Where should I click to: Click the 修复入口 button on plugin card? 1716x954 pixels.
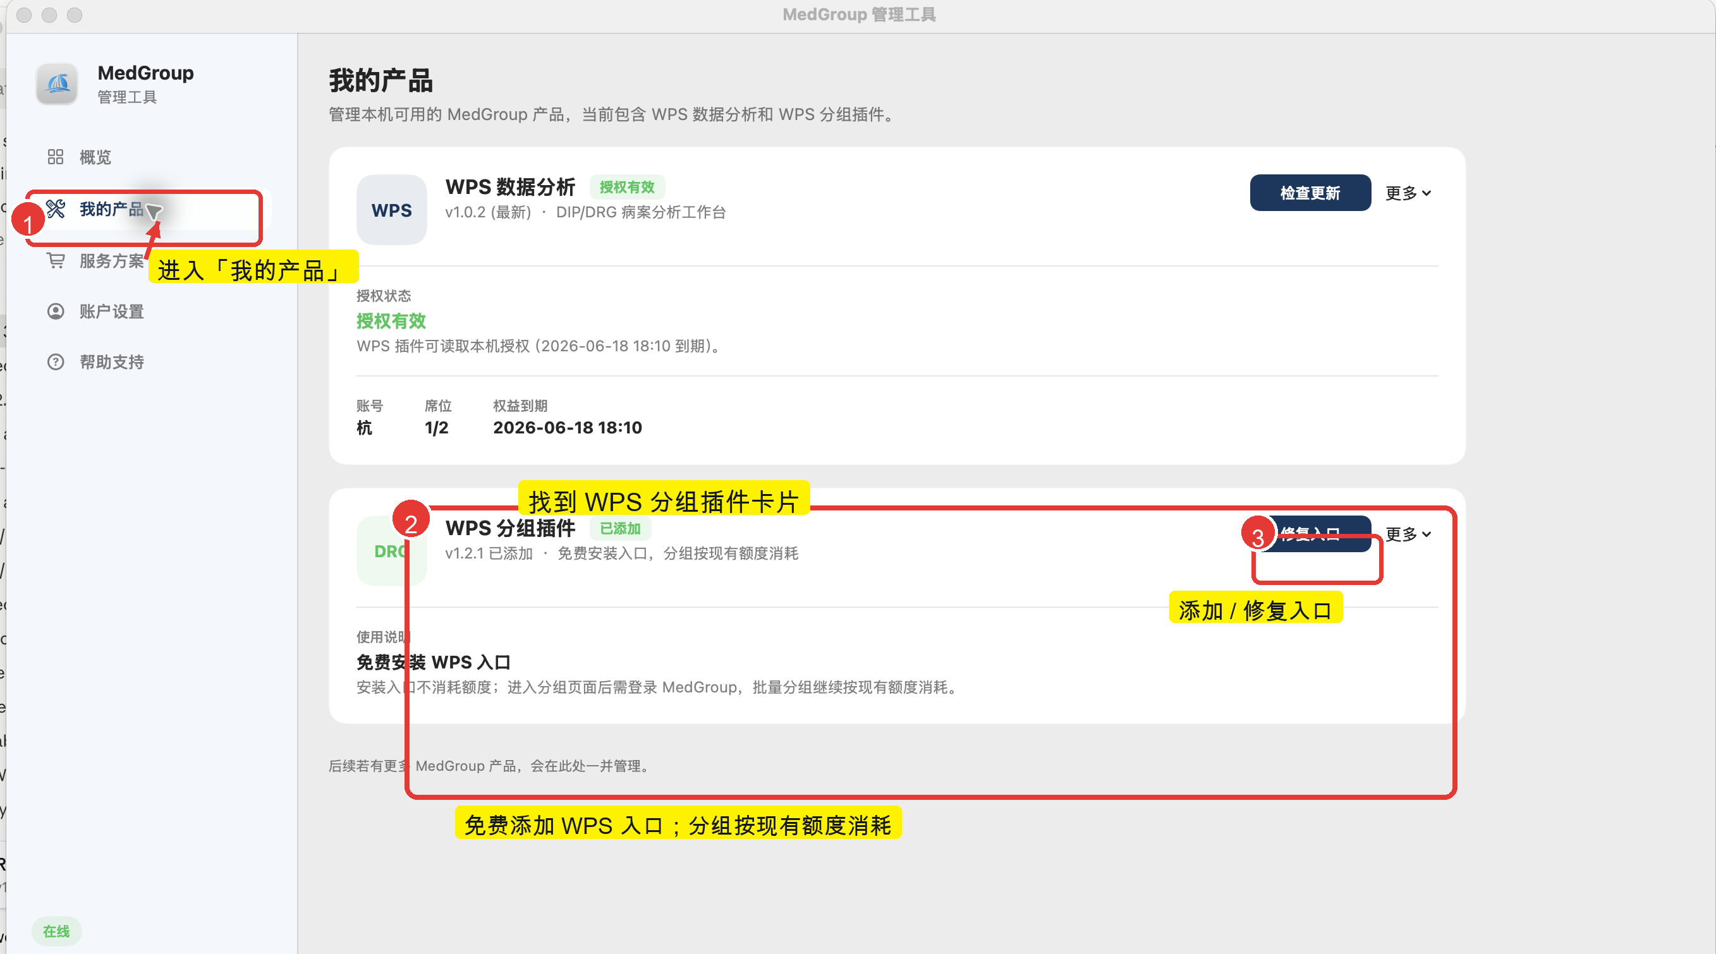pos(1310,534)
